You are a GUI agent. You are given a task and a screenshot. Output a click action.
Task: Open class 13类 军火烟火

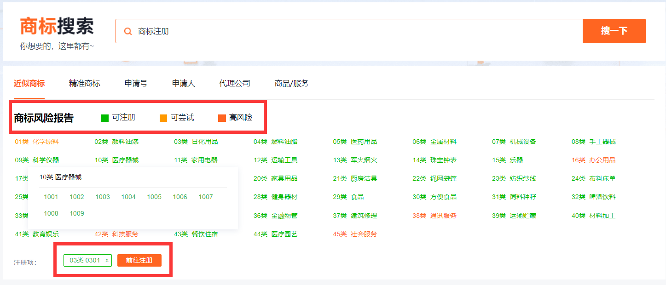coord(355,160)
